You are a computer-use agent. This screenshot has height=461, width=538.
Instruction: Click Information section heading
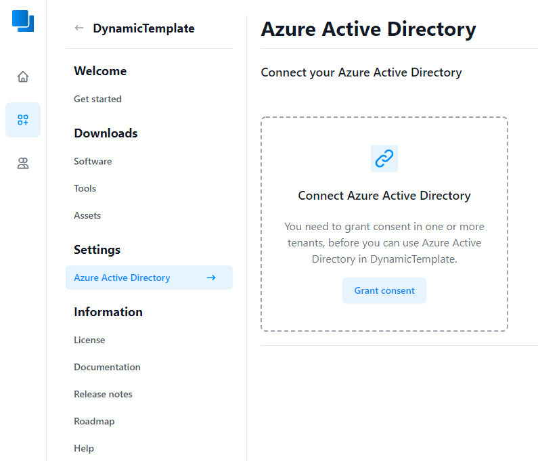[x=108, y=311]
